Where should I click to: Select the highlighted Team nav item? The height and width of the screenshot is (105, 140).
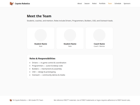[x=110, y=3]
